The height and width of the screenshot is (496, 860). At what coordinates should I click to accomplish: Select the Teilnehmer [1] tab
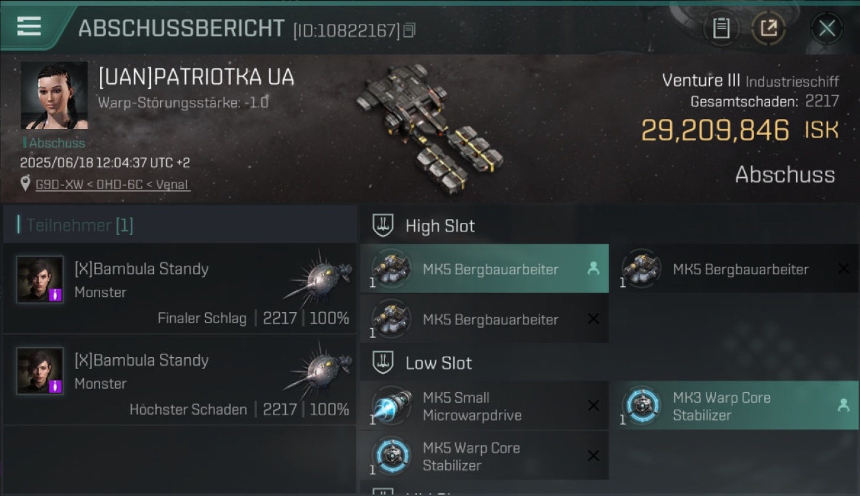(79, 226)
